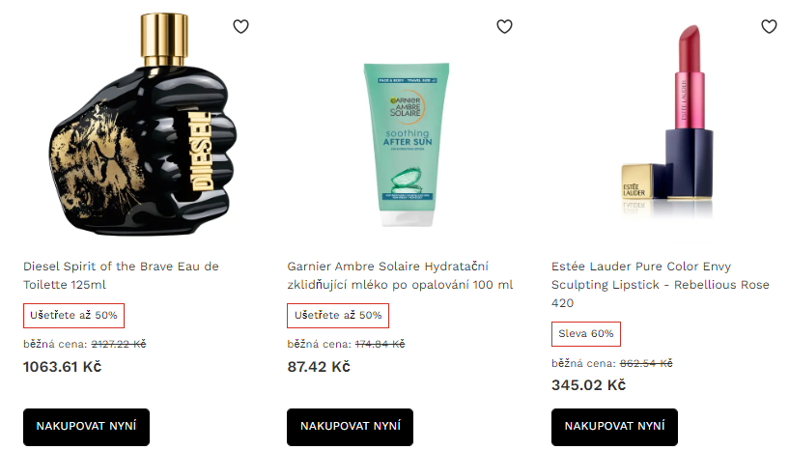This screenshot has height=450, width=789.
Task: Open the Diesel fist-shaped bottle image
Action: [143, 125]
